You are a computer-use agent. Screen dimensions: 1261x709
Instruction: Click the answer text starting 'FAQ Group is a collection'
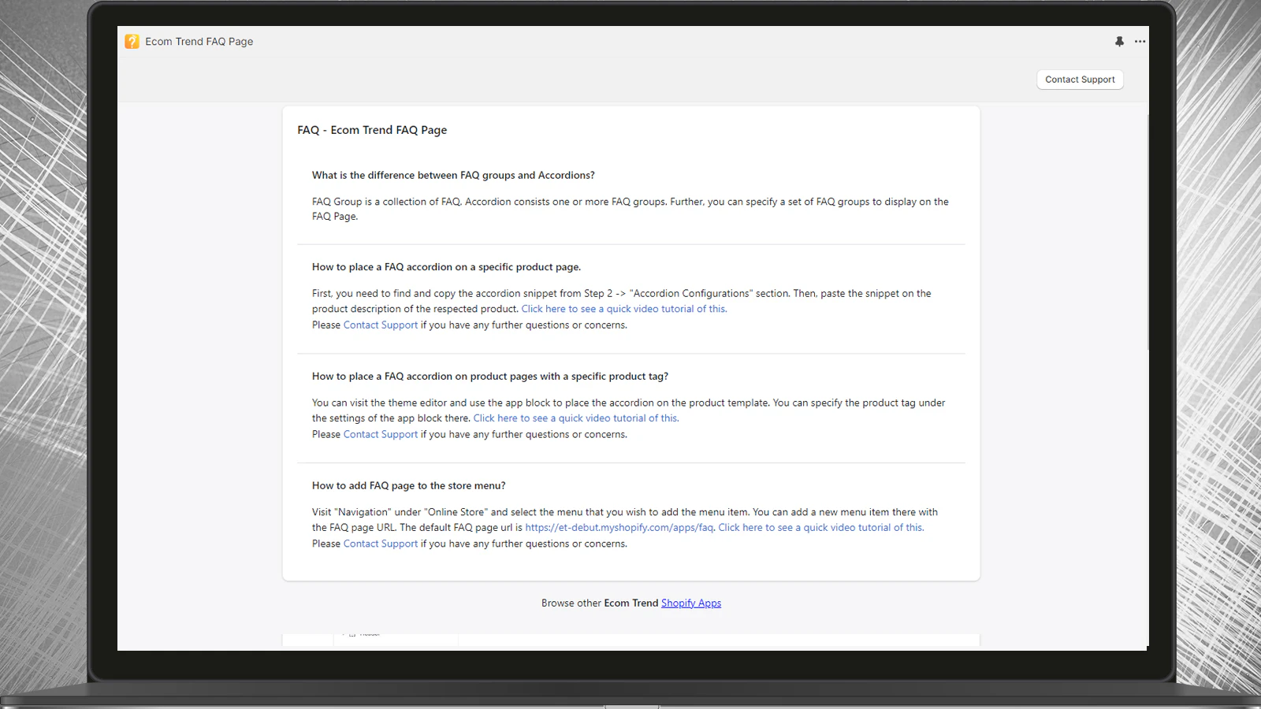pos(630,209)
